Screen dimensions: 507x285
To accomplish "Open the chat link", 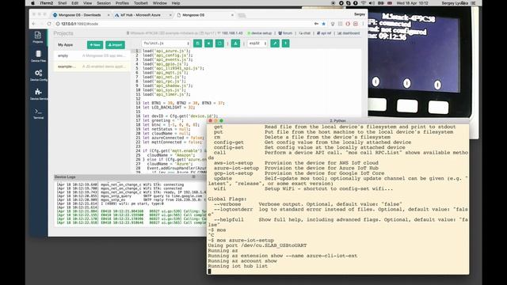I will [304, 33].
